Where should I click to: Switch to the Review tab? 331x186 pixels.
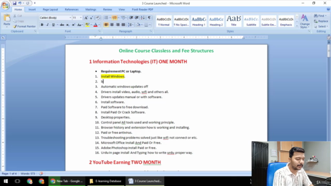[x=108, y=9]
